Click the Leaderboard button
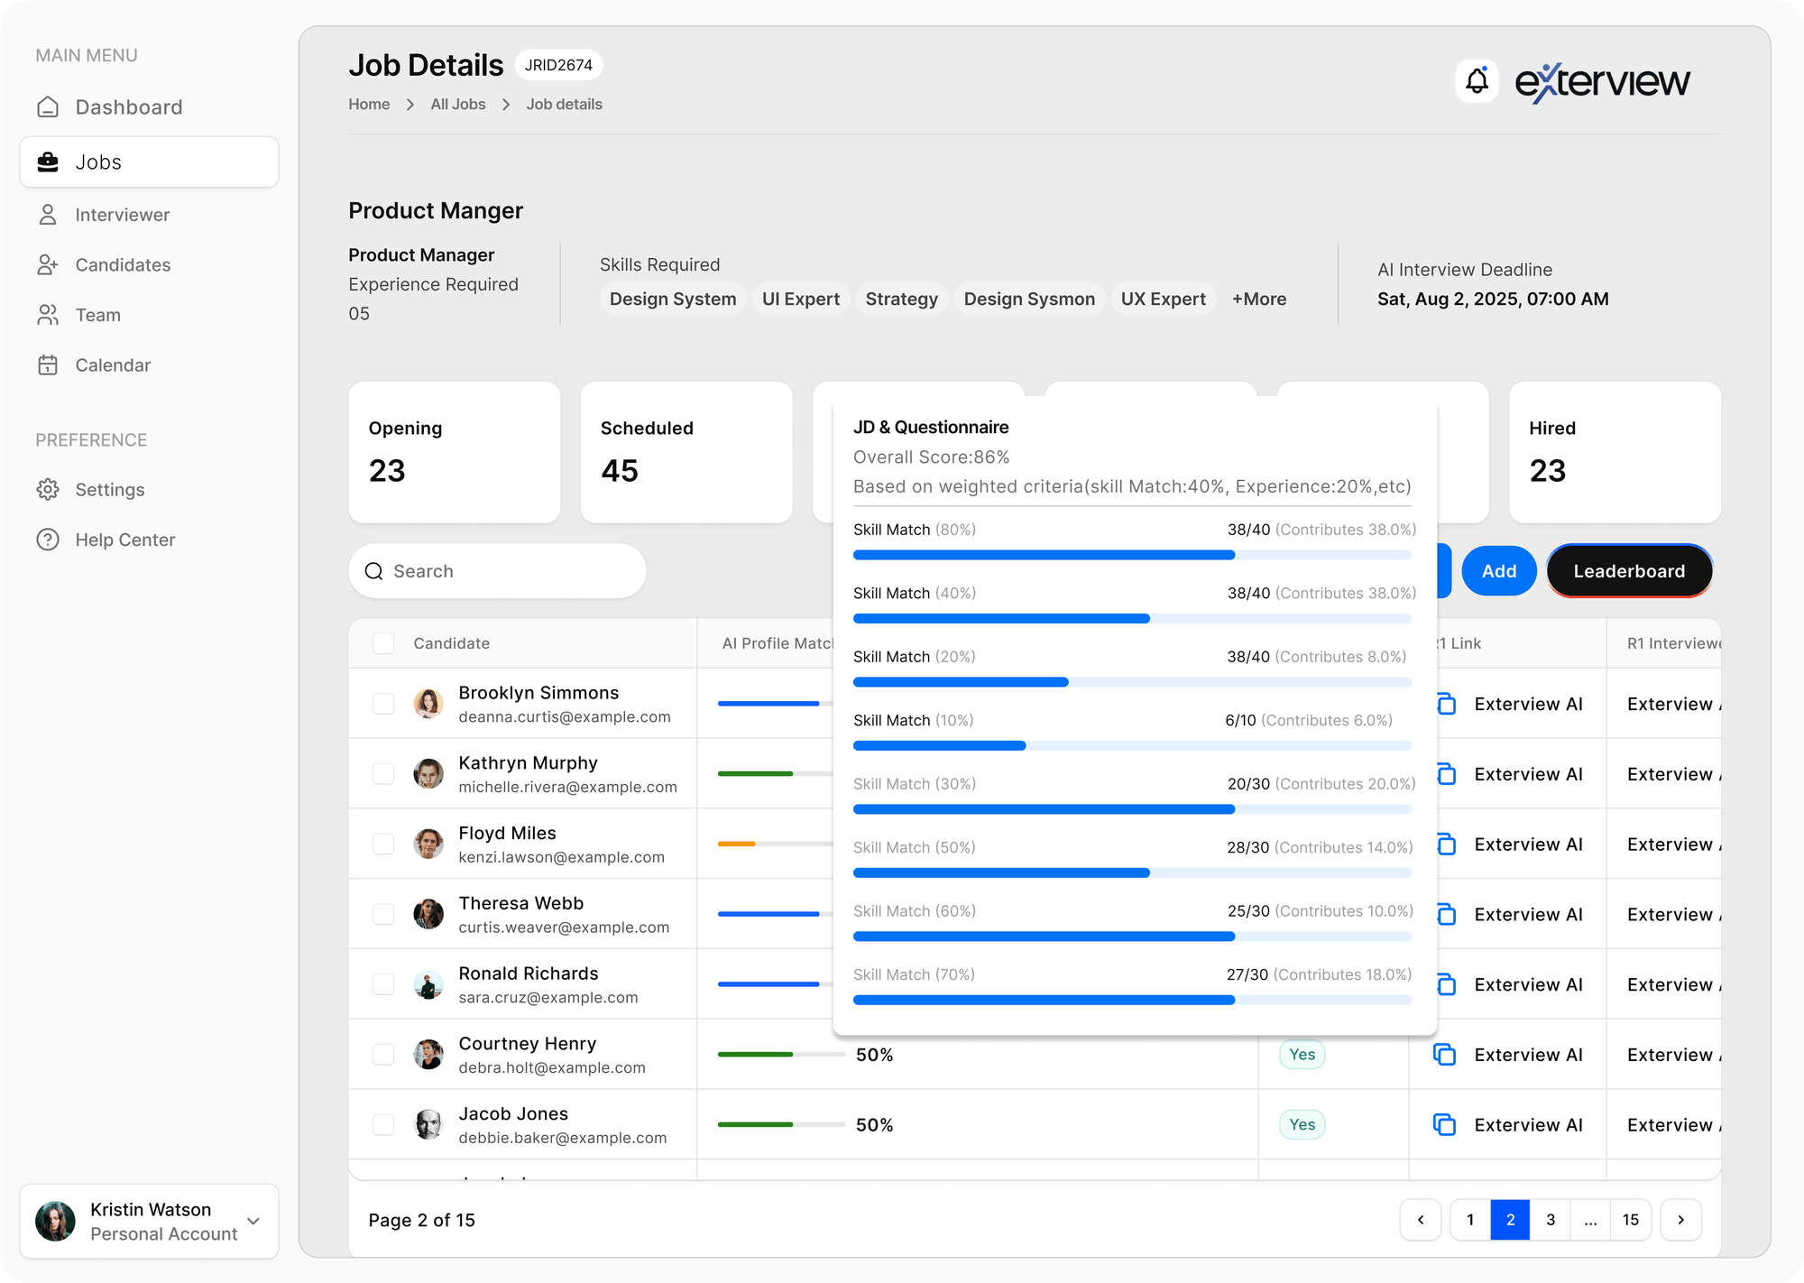This screenshot has width=1804, height=1283. [1629, 571]
